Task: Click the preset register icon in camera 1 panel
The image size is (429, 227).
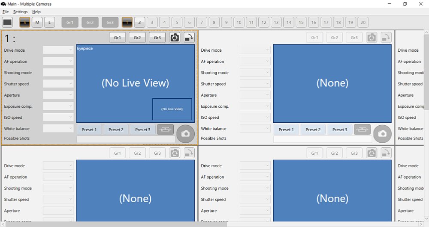Action: 165,130
